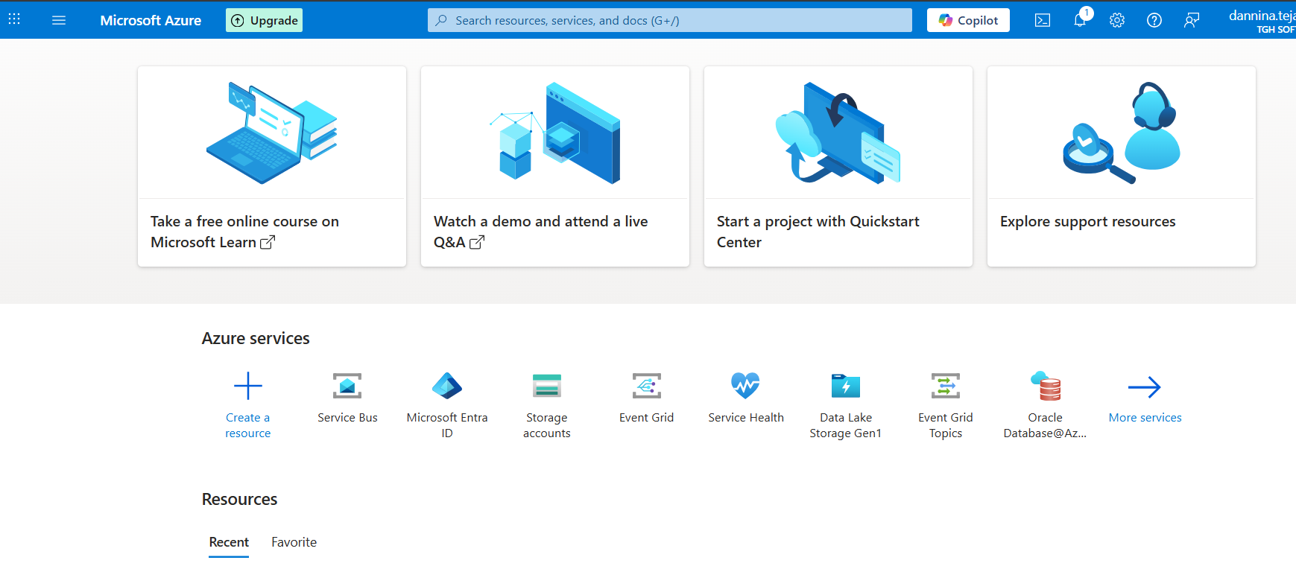Switch to the Favorite resources tab
This screenshot has width=1296, height=566.
click(x=294, y=542)
